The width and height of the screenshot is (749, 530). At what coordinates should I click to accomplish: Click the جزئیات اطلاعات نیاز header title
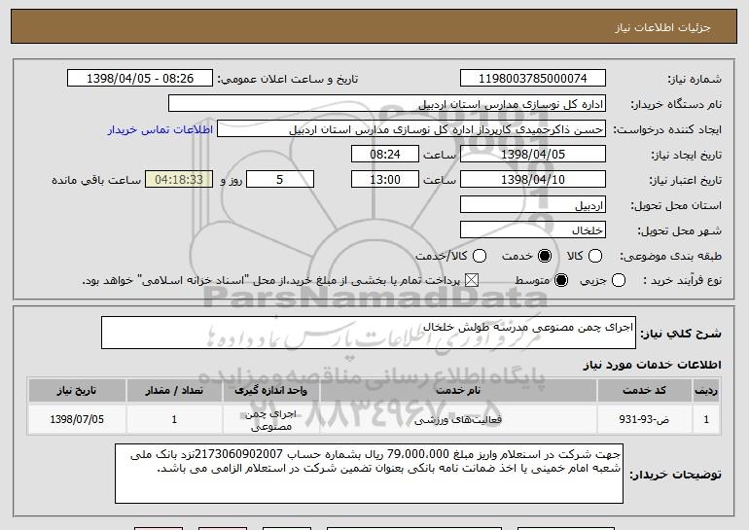[x=662, y=27]
